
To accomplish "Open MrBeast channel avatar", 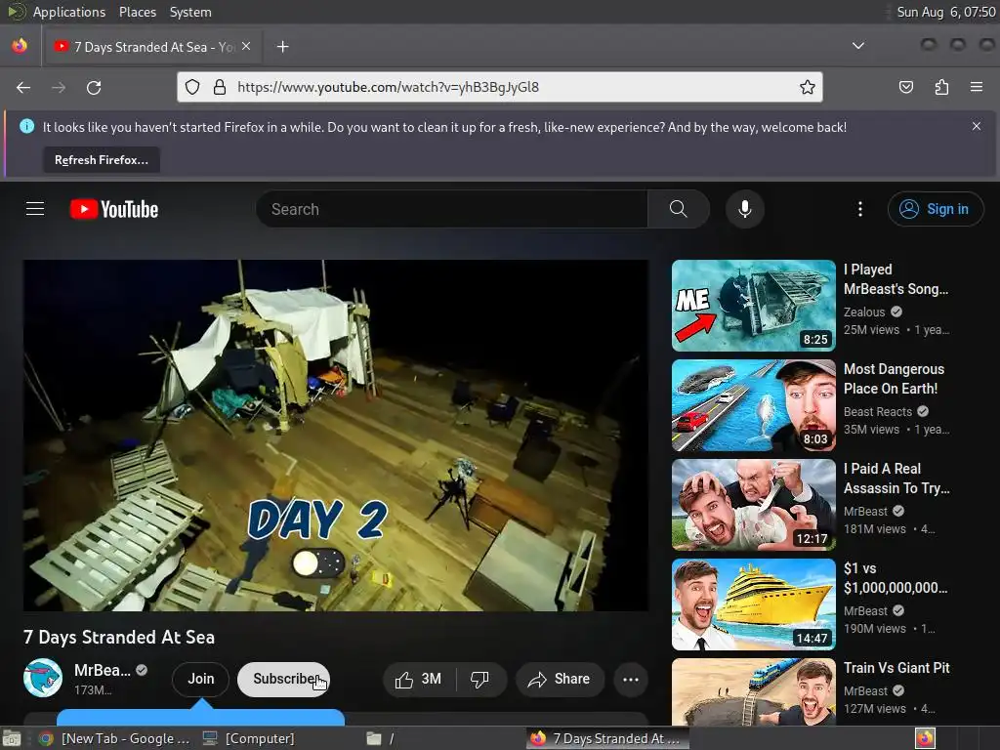I will point(43,678).
